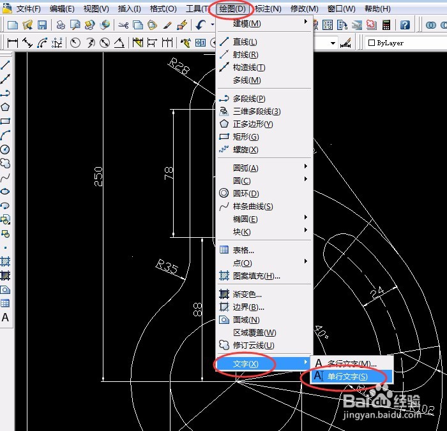Choose 多行文字(M)... in the text submenu
Viewport: 447px width, 431px height.
(x=352, y=363)
